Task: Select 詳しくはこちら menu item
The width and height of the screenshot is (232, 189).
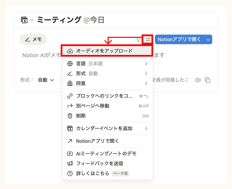Action: [x=108, y=173]
